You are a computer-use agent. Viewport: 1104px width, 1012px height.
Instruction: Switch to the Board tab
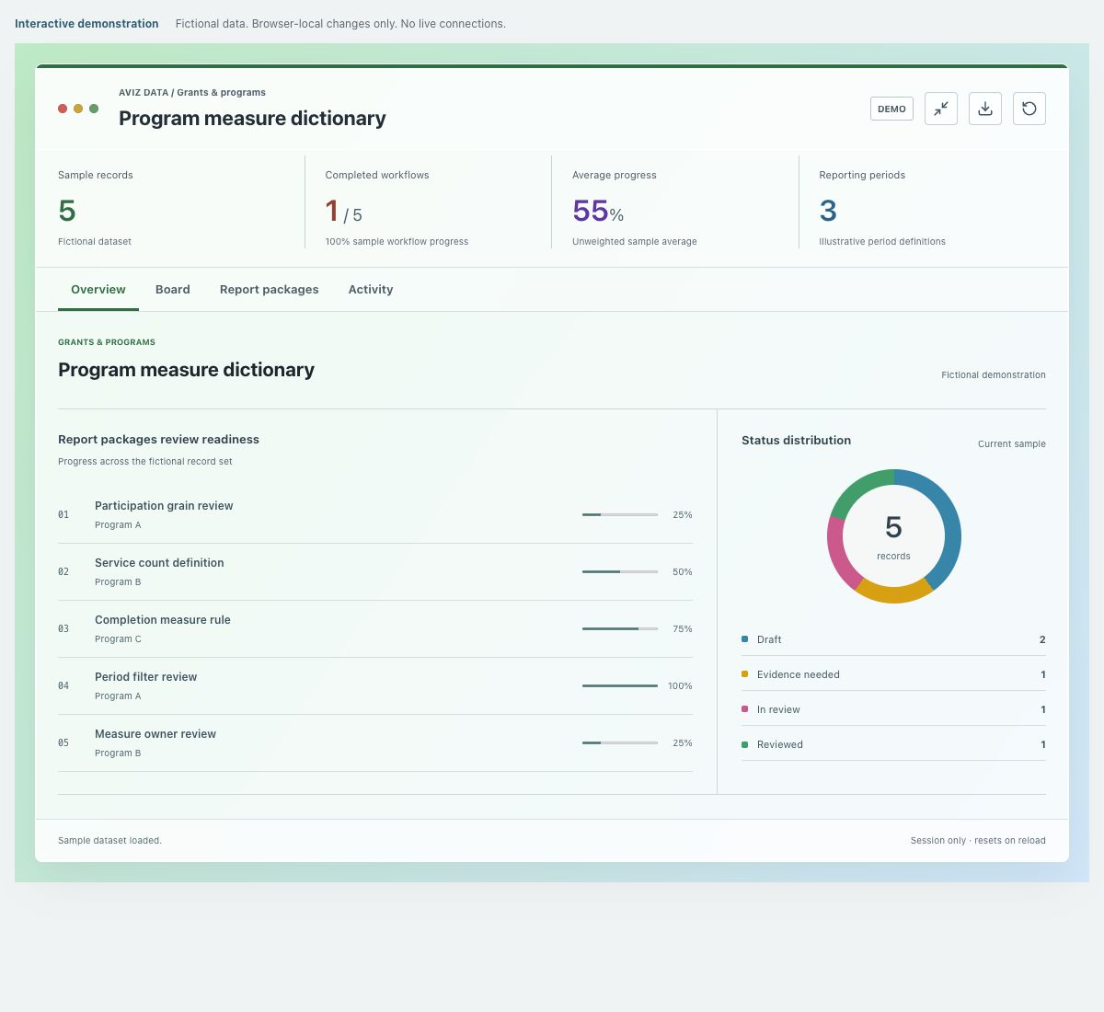click(x=173, y=289)
